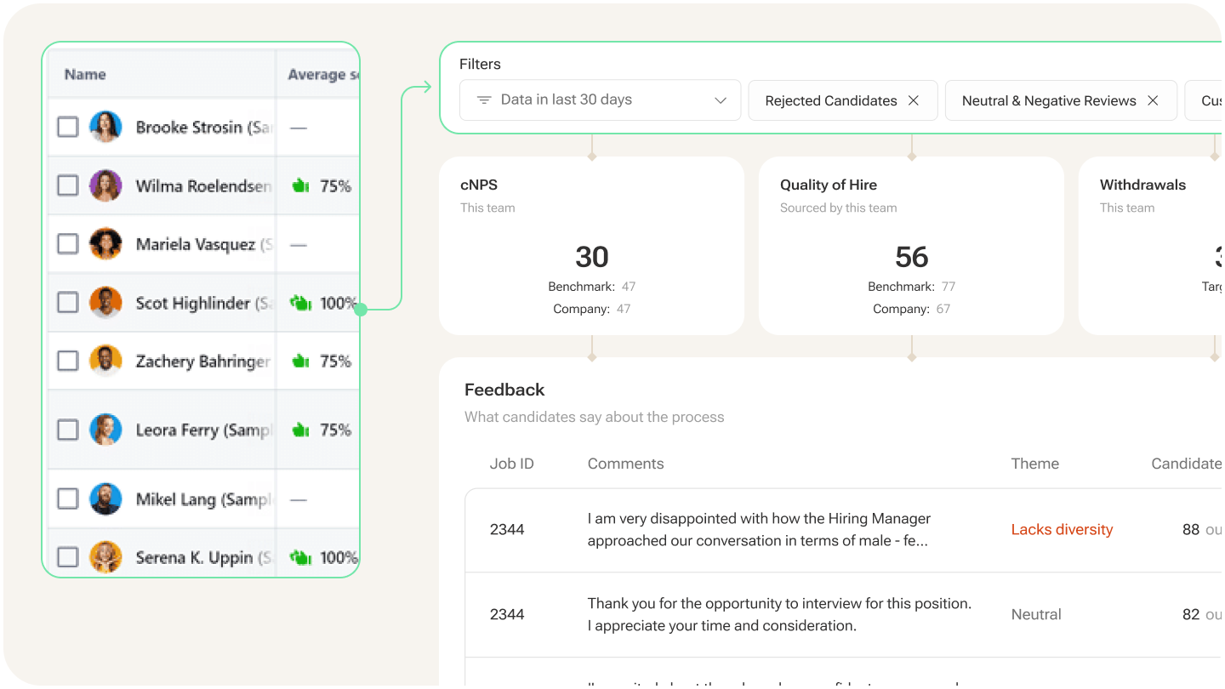Image resolution: width=1225 pixels, height=689 pixels.
Task: Open the Quality of Hire card
Action: pos(911,246)
